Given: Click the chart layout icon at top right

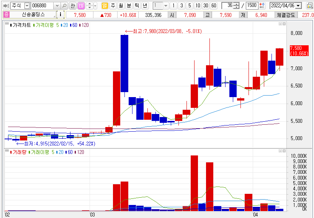Looking at the screenshot, I should [310, 6].
